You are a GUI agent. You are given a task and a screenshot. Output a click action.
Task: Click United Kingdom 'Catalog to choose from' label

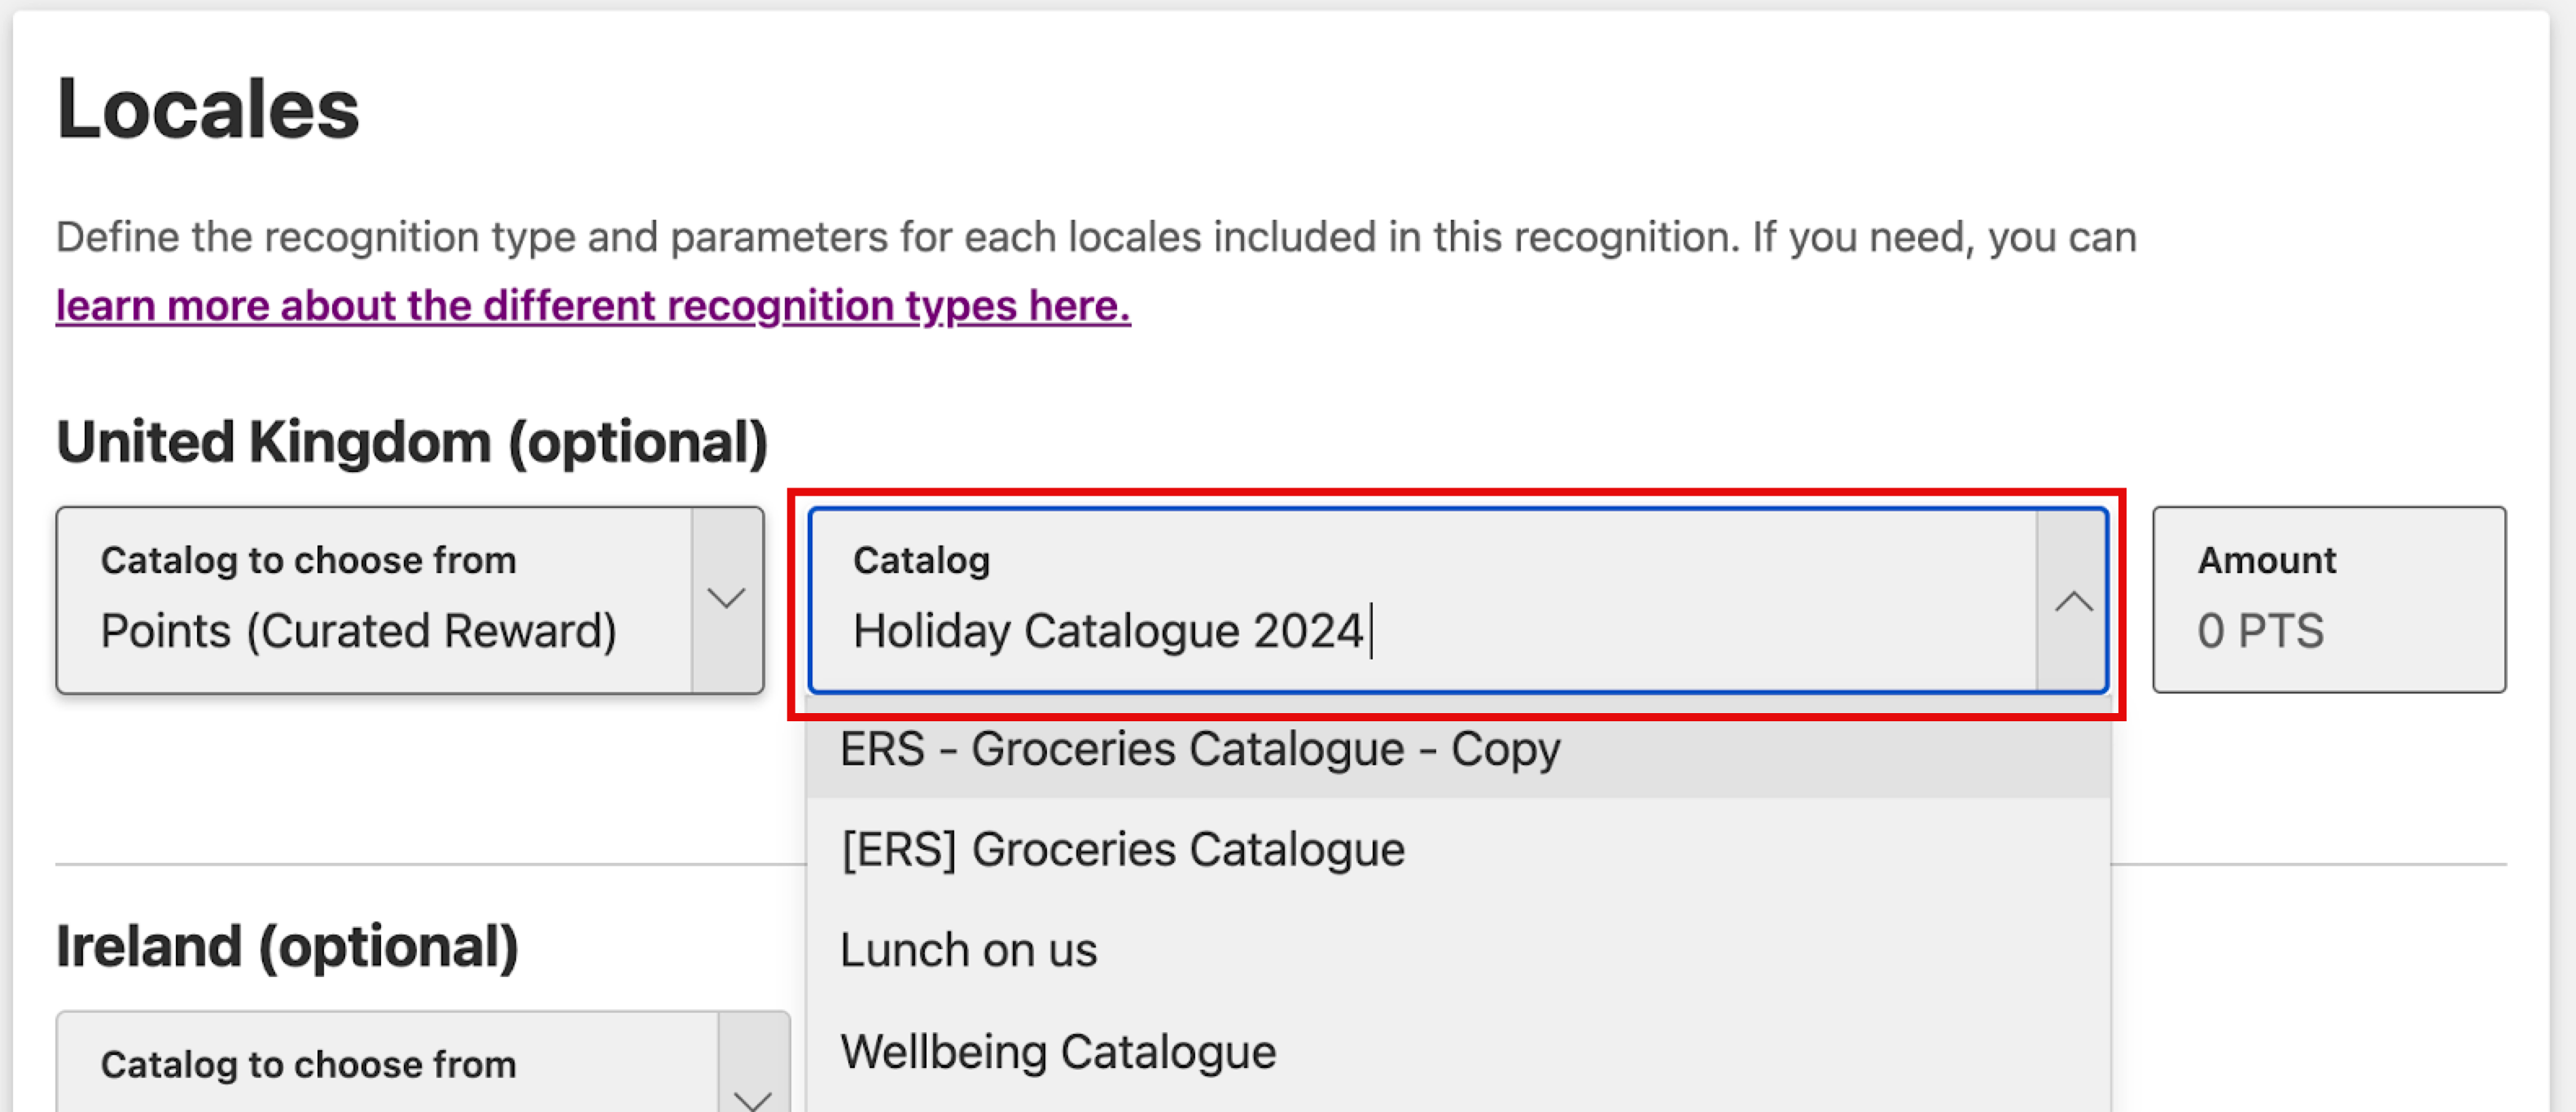click(x=308, y=561)
